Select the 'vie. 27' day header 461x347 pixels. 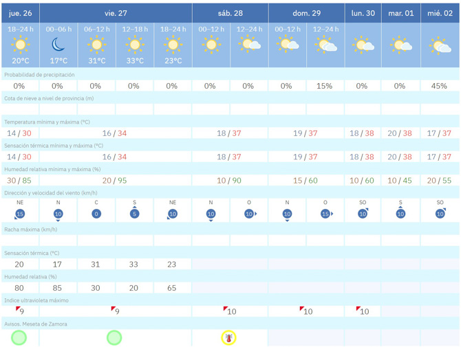[116, 13]
